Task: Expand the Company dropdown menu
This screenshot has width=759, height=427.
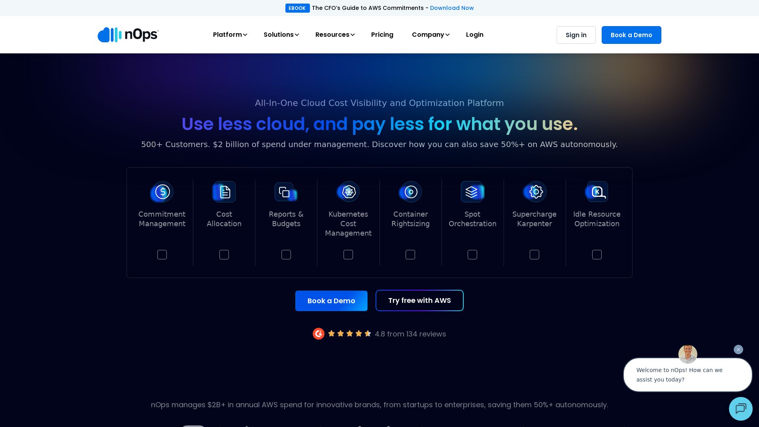Action: (430, 35)
